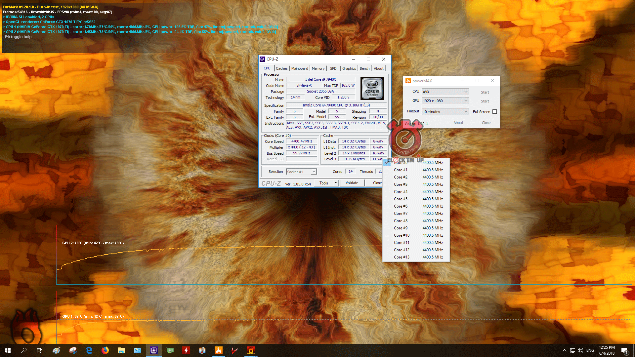The height and width of the screenshot is (357, 635).
Task: Open File Explorer from the taskbar
Action: [121, 350]
